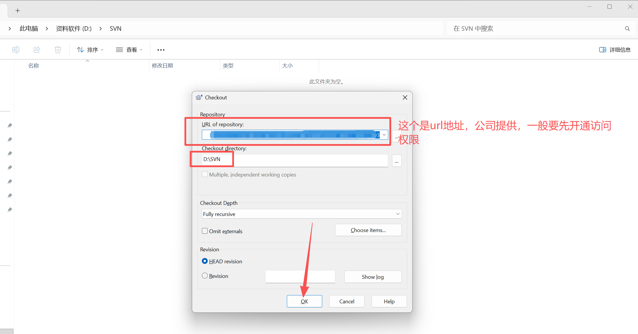
Task: Select the Revision radio button
Action: [205, 276]
